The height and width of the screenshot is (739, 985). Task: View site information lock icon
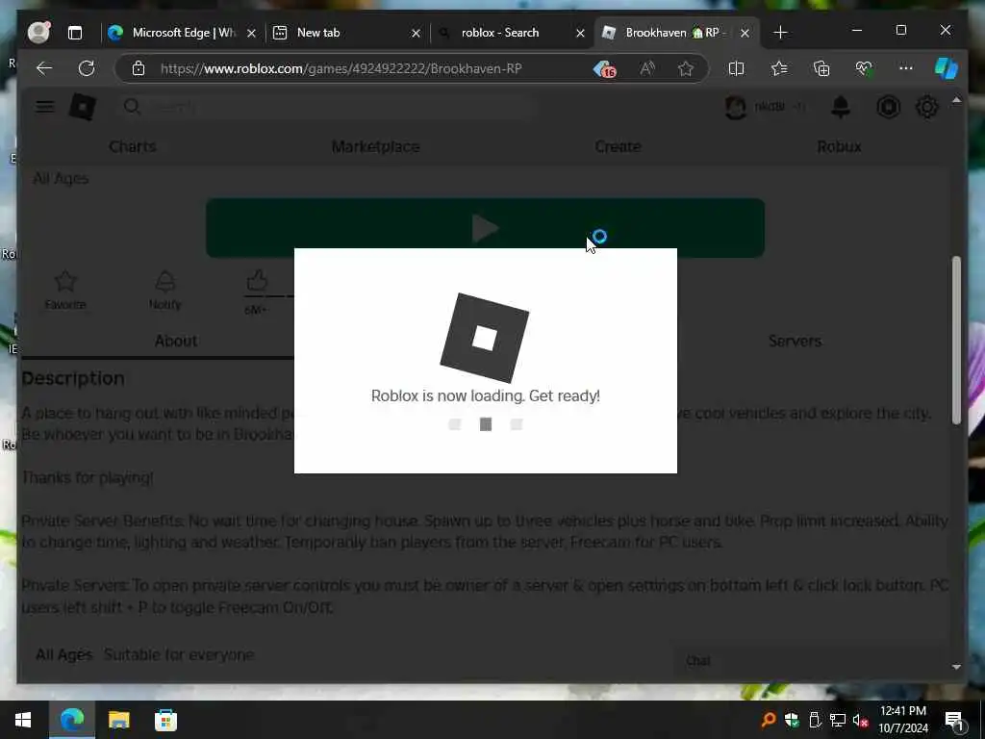click(139, 68)
